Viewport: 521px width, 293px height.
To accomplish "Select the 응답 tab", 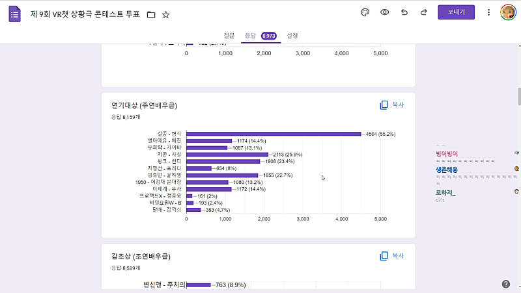I will click(250, 35).
